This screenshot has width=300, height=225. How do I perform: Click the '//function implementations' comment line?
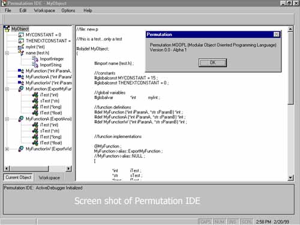118,136
